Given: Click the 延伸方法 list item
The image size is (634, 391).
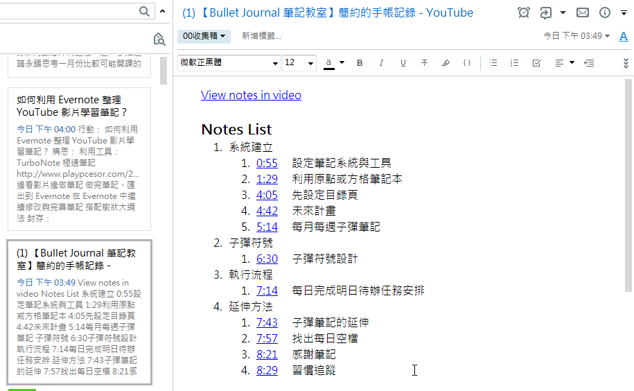Looking at the screenshot, I should click(251, 306).
